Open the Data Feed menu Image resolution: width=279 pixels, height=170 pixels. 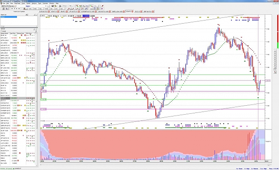point(17,4)
